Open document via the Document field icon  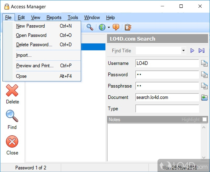[204, 97]
